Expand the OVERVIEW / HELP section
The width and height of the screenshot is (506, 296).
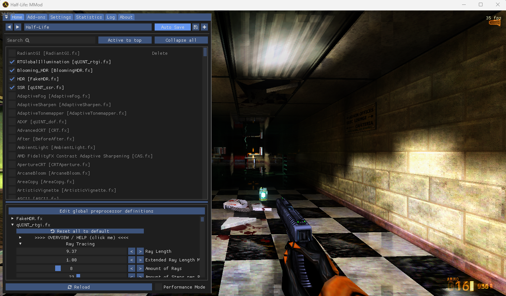tap(20, 238)
